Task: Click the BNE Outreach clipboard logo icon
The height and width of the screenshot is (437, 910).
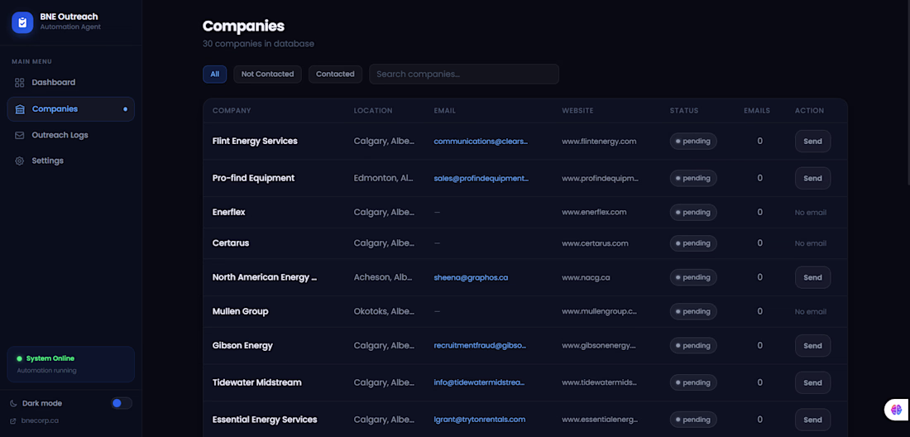Action: pyautogui.click(x=22, y=22)
